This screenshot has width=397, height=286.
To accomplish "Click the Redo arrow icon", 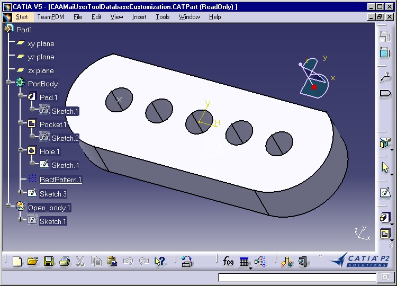I will 144,261.
